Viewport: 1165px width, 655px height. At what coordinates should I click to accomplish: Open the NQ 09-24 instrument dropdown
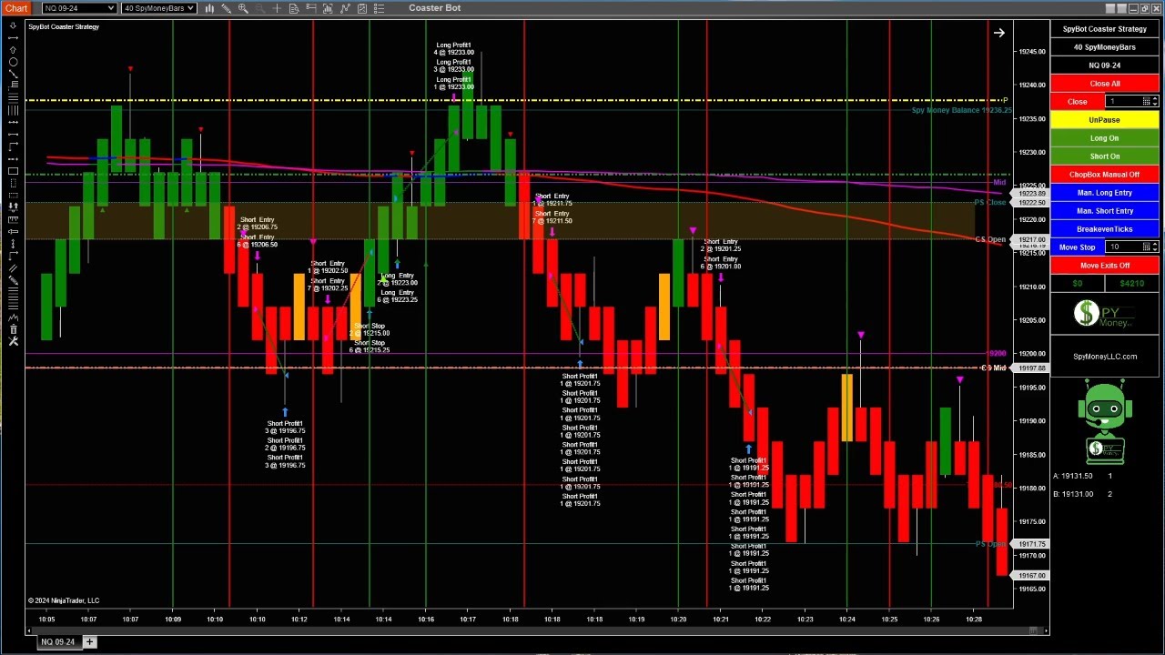click(x=79, y=8)
